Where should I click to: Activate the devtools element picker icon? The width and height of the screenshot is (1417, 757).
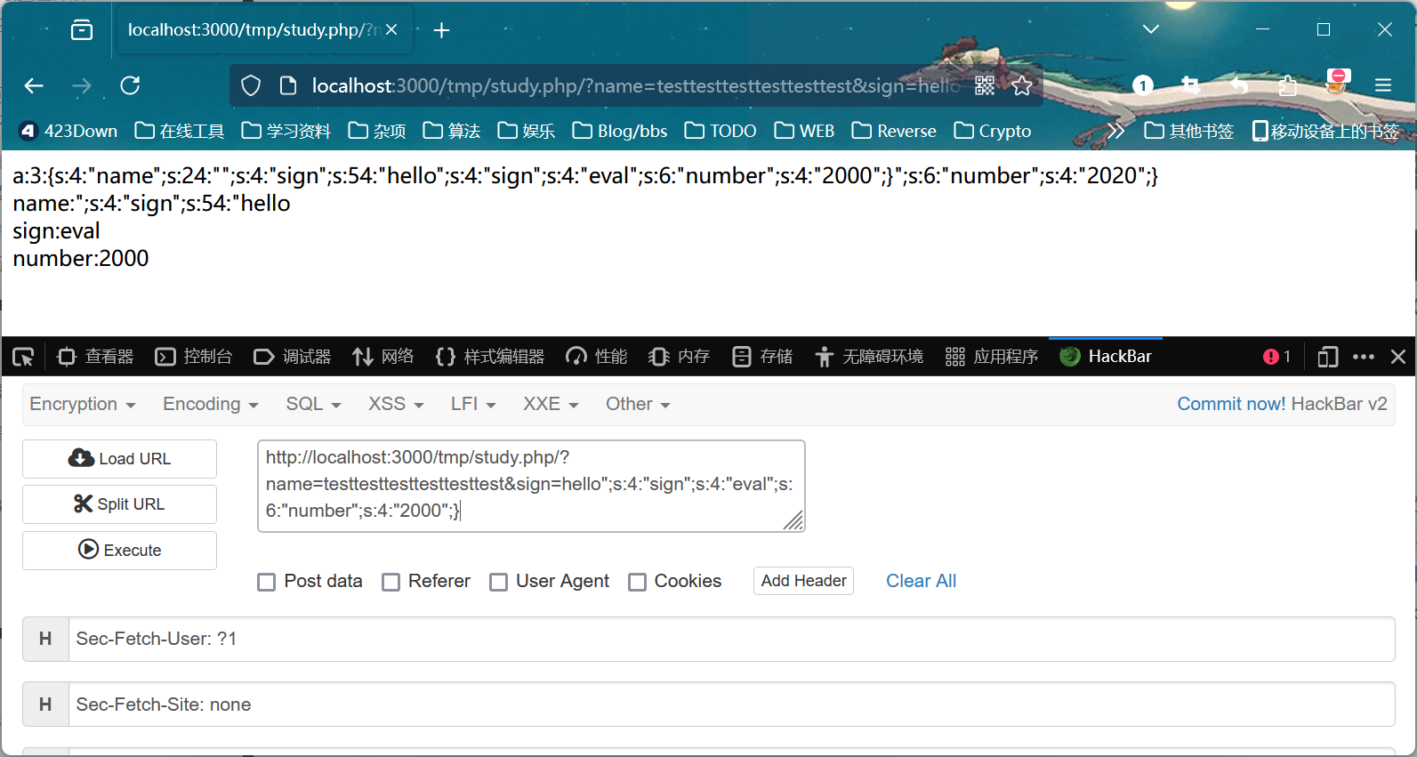(23, 357)
